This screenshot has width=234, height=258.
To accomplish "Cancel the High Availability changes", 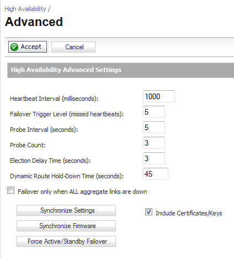I will coord(73,47).
